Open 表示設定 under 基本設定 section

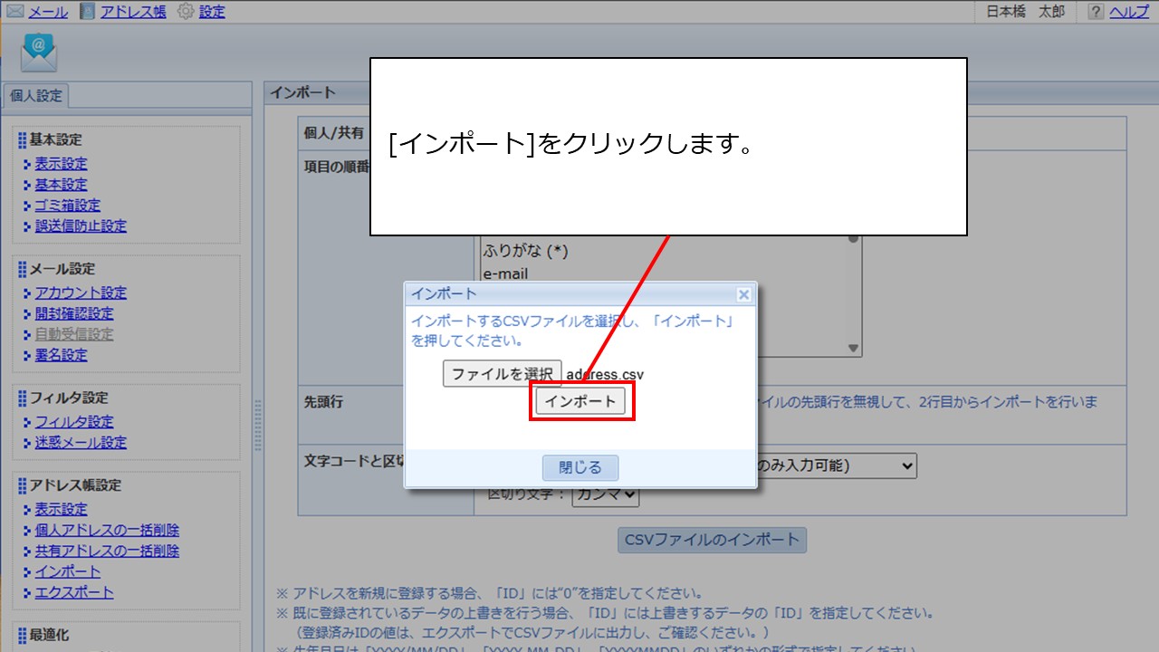tap(61, 164)
